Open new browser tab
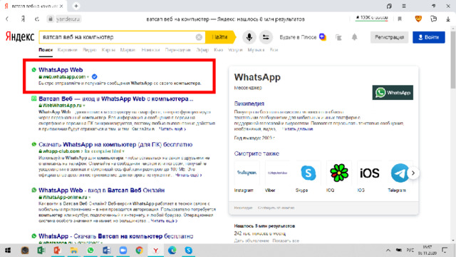The height and width of the screenshot is (257, 456). point(76,6)
